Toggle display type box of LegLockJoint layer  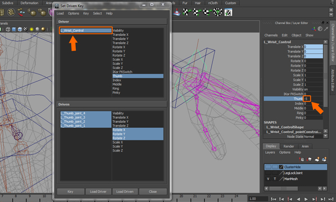coord(275,173)
